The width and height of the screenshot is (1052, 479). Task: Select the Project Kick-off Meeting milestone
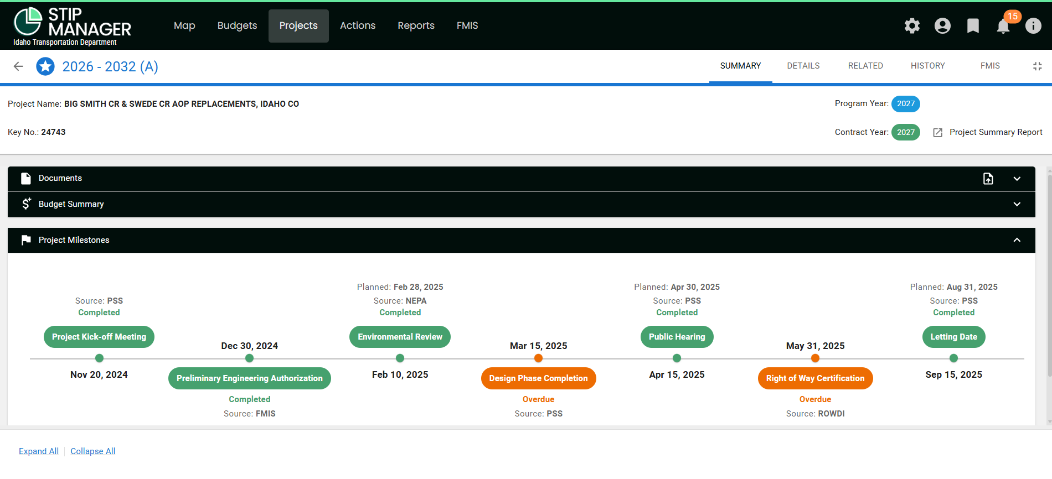pos(99,337)
